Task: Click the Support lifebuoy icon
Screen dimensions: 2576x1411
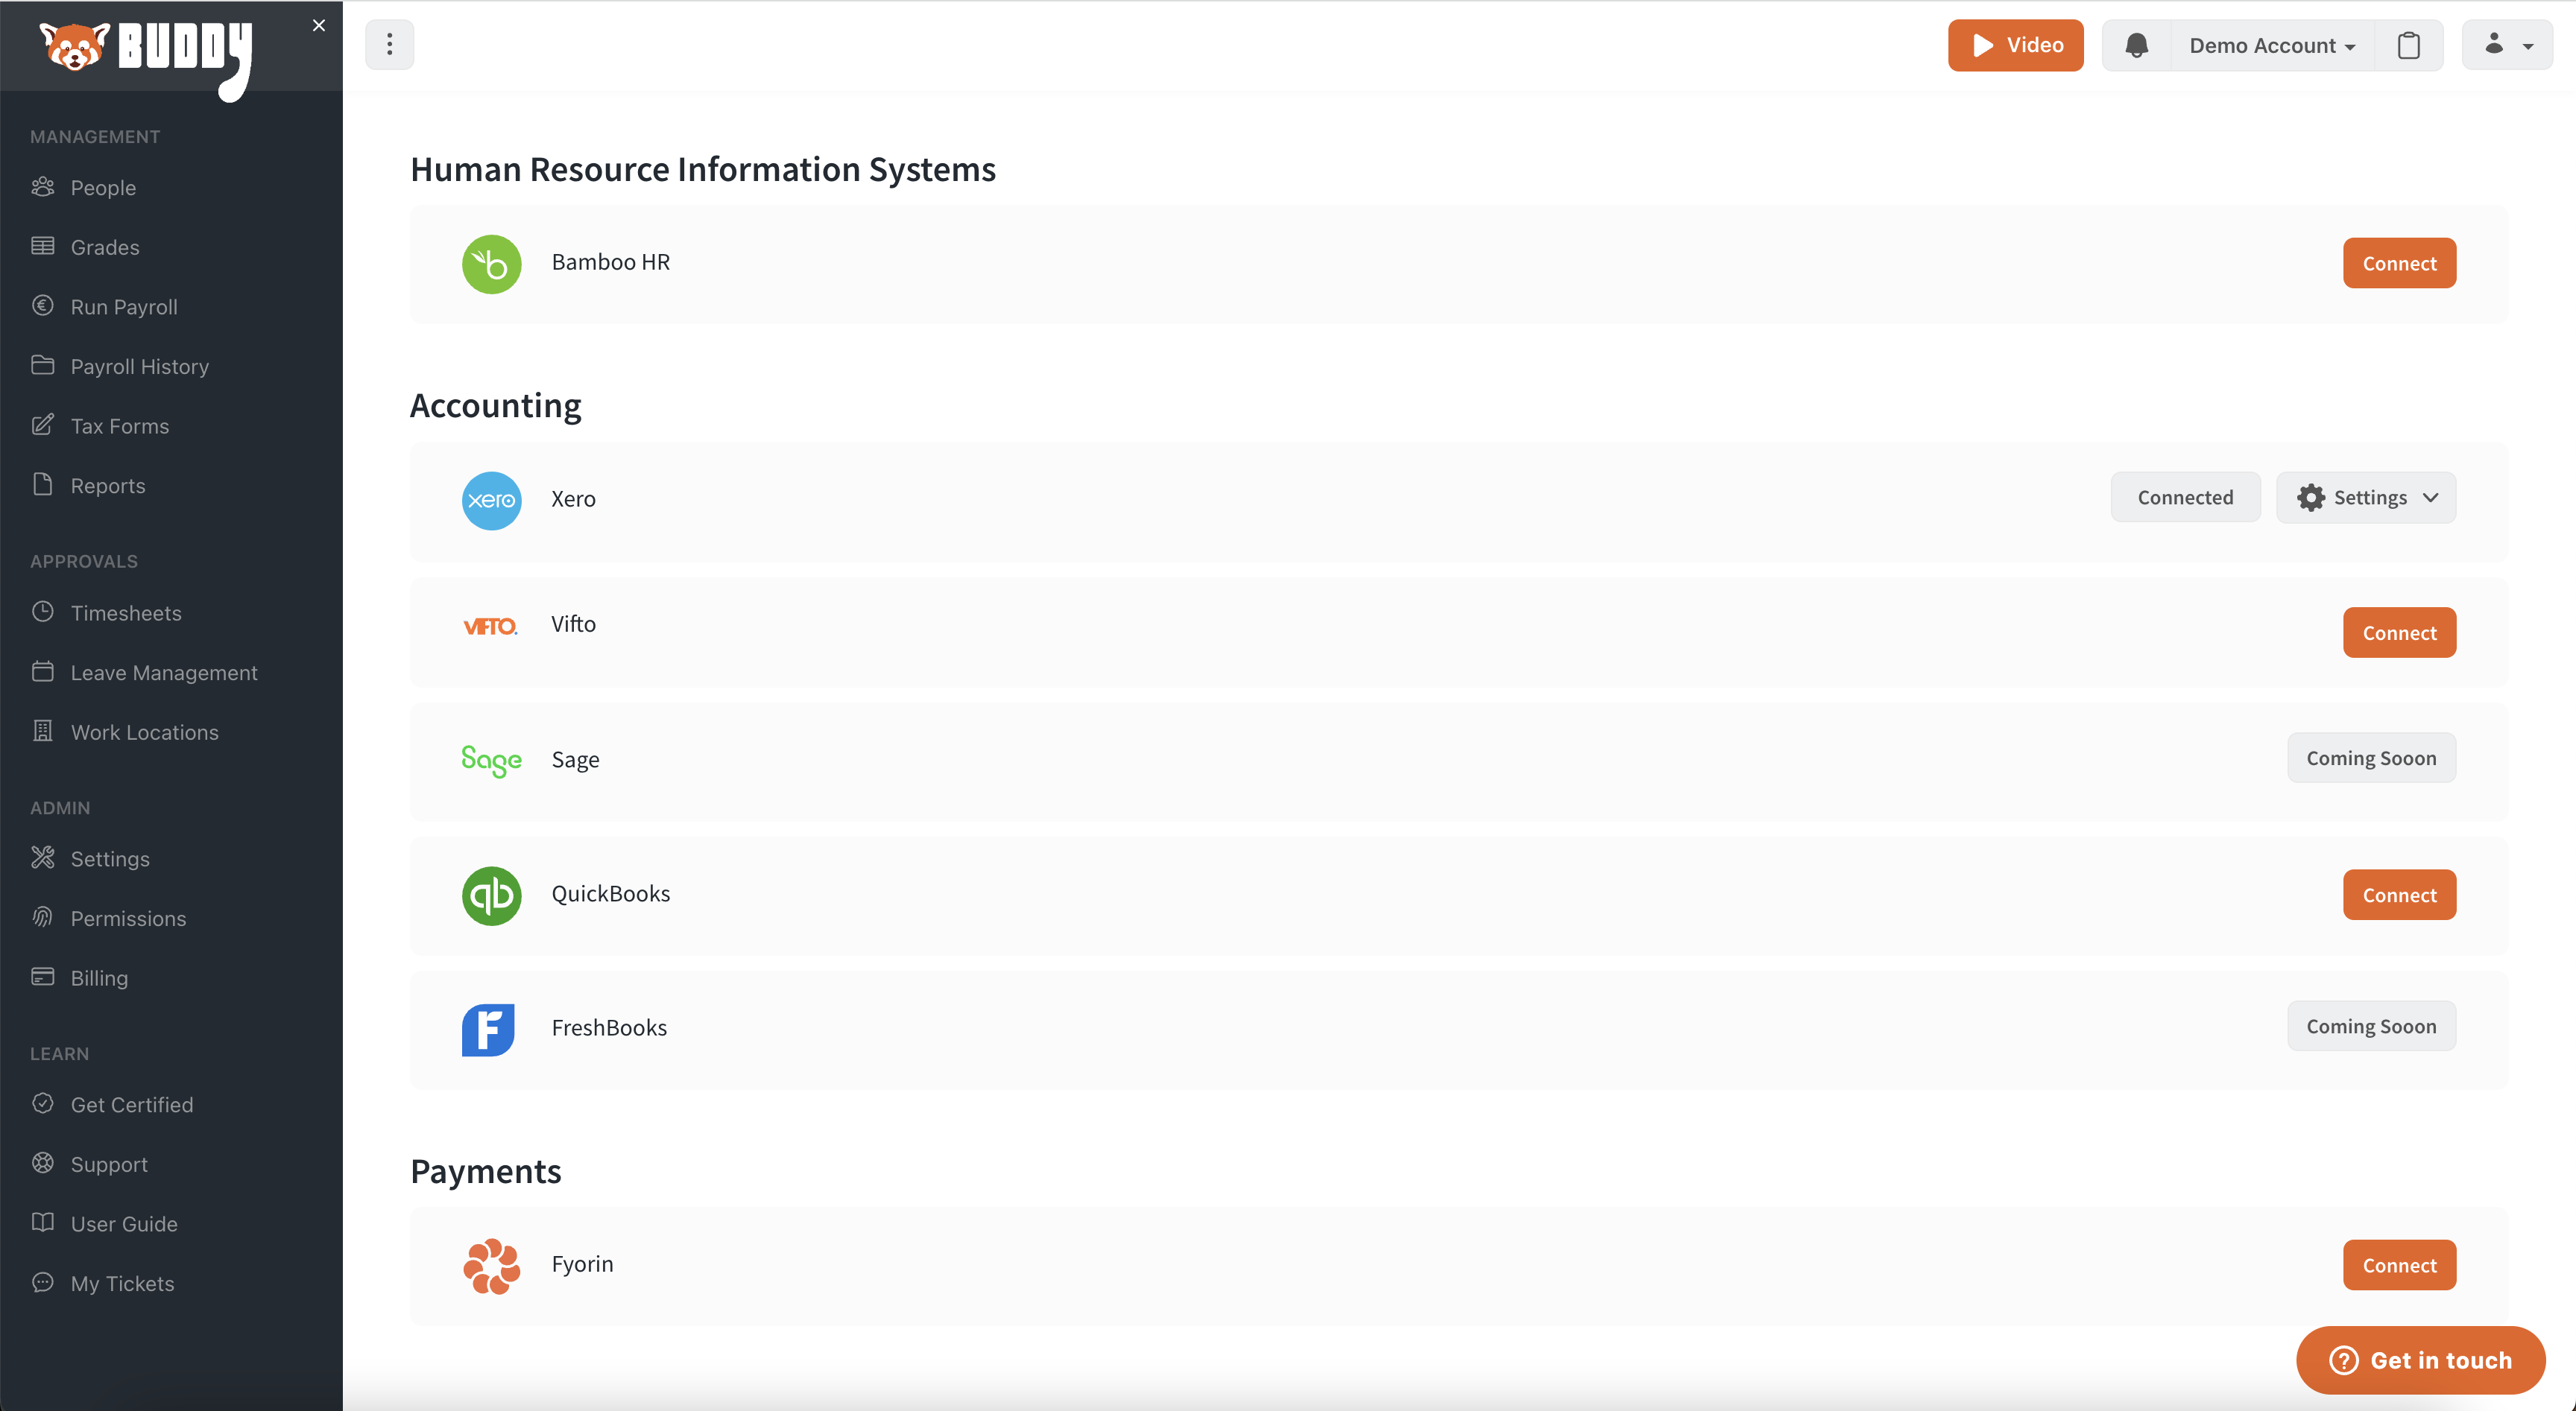Action: (x=43, y=1163)
